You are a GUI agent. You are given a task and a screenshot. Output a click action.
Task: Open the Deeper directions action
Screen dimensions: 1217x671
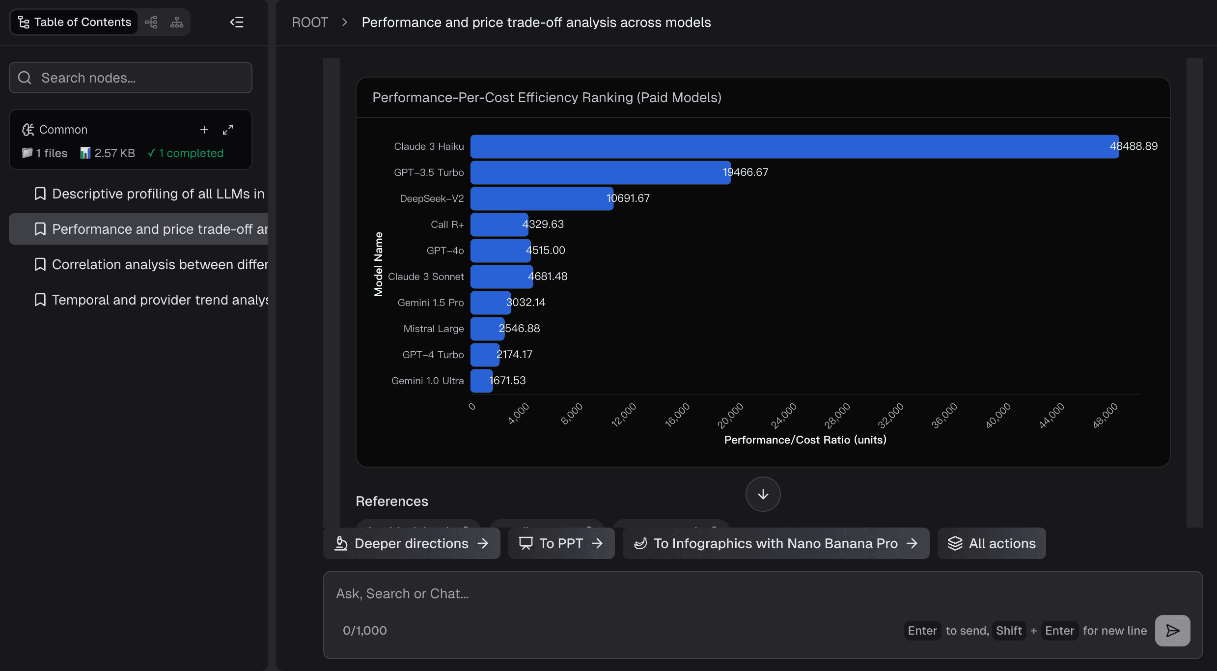pos(412,543)
